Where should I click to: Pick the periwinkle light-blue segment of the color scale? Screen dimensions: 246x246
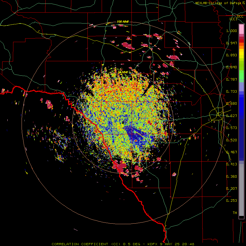pyautogui.click(x=241, y=87)
